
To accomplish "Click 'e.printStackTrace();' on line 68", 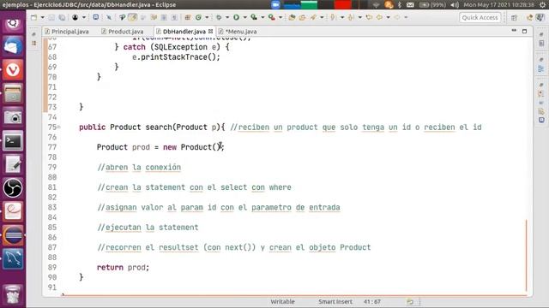I will click(x=176, y=57).
